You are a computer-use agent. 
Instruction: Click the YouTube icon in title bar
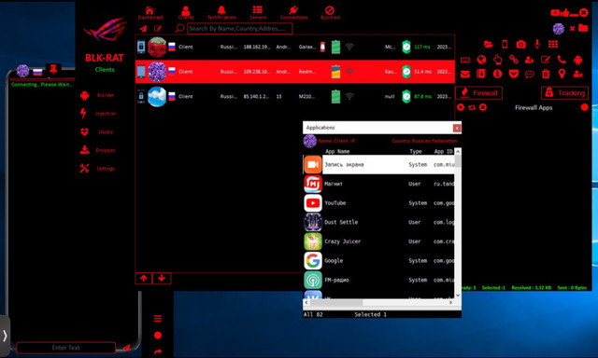pyautogui.click(x=555, y=12)
